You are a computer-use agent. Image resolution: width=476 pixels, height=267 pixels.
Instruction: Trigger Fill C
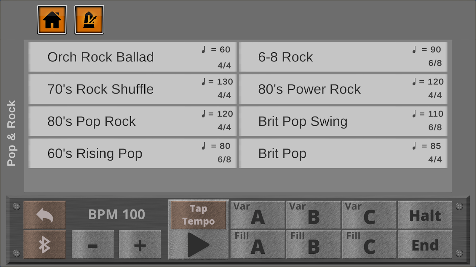click(x=369, y=245)
